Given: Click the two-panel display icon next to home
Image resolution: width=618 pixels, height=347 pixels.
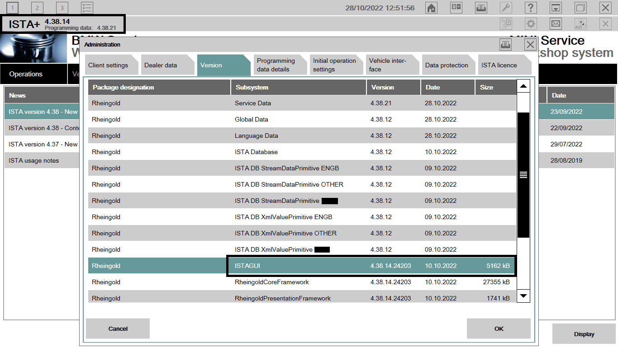Looking at the screenshot, I should point(456,8).
